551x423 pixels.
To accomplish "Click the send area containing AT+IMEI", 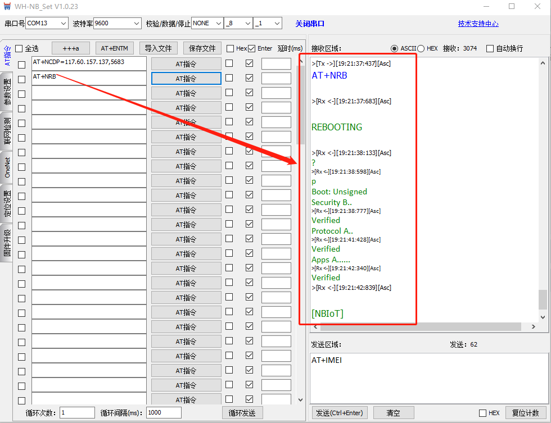I will 428,378.
